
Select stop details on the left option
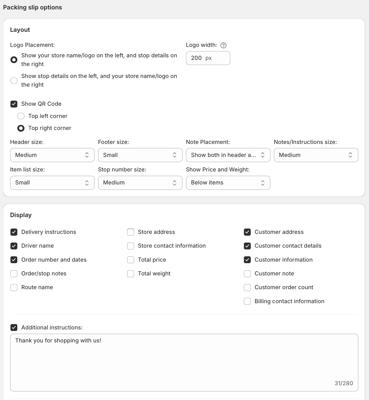[x=14, y=81]
